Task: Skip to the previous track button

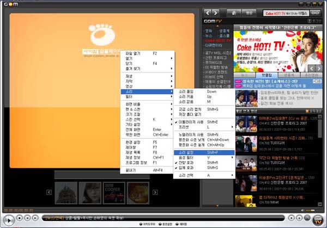Action: point(27,218)
